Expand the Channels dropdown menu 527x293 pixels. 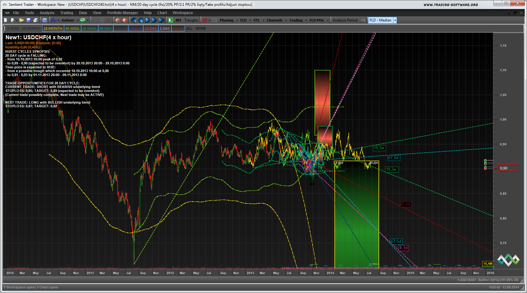pos(277,20)
